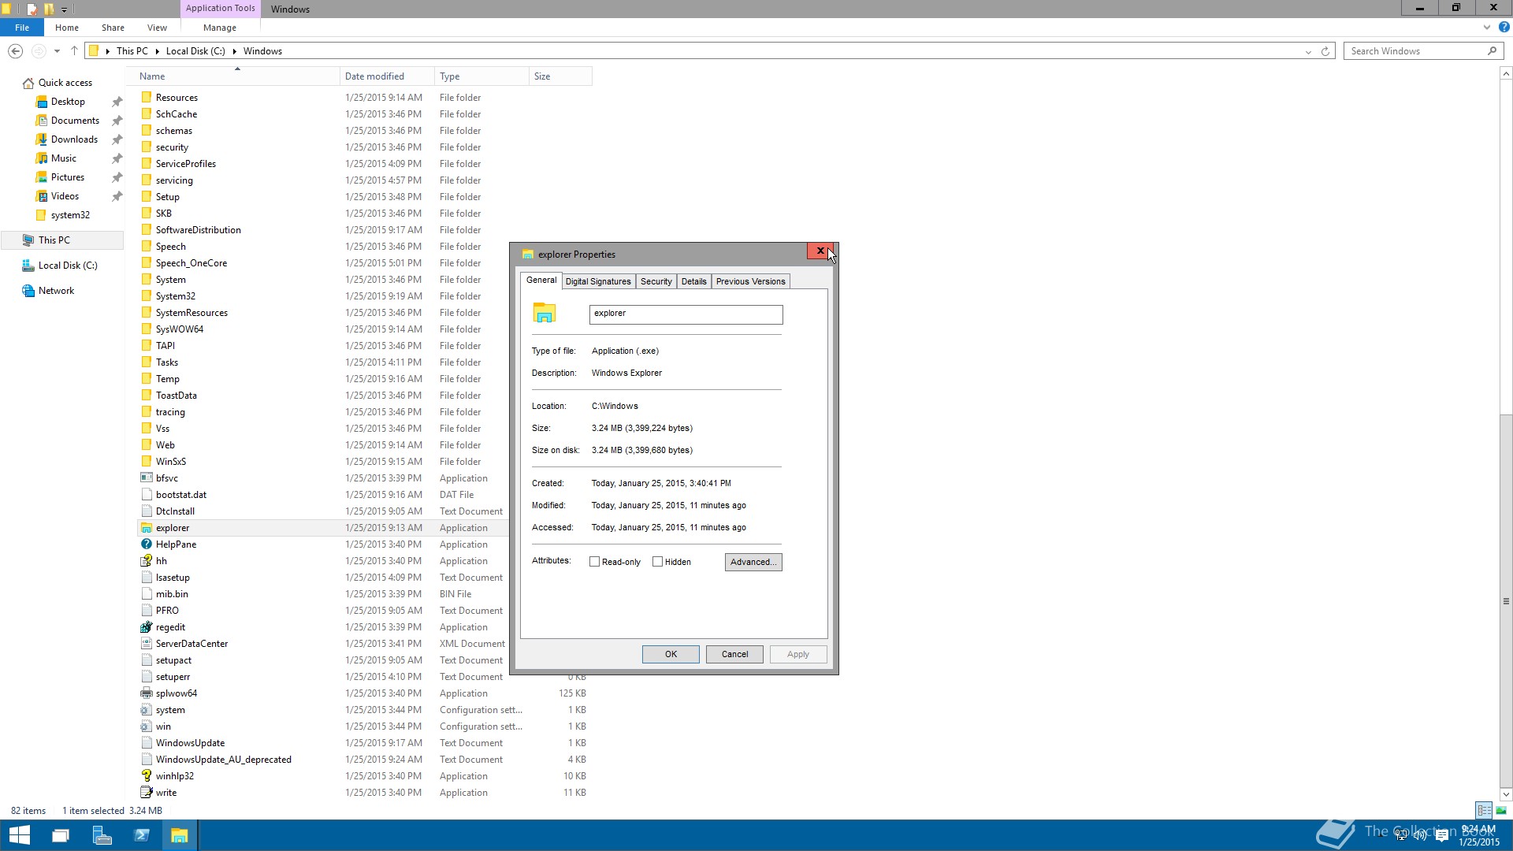Sort files by Type column header
This screenshot has width=1513, height=851.
coord(481,76)
